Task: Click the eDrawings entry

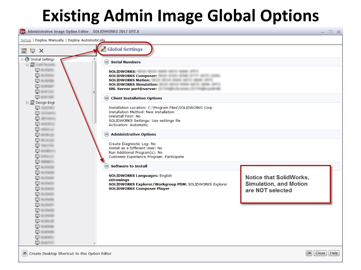Action: [119, 180]
